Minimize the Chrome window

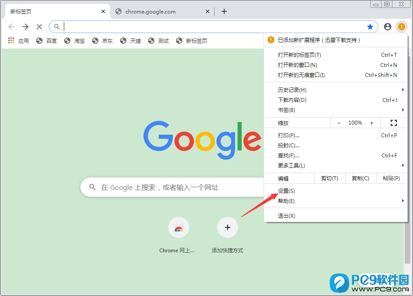point(376,4)
